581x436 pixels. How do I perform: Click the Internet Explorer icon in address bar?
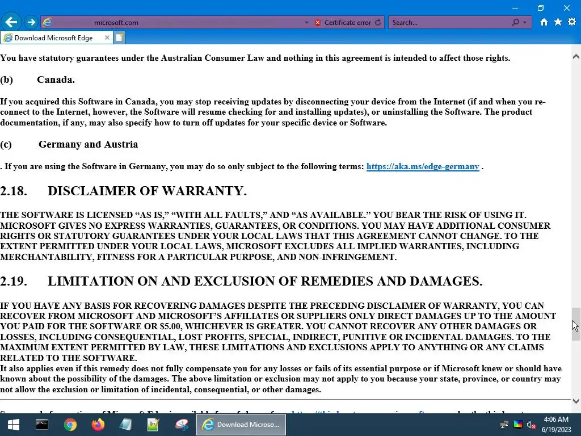pyautogui.click(x=47, y=22)
